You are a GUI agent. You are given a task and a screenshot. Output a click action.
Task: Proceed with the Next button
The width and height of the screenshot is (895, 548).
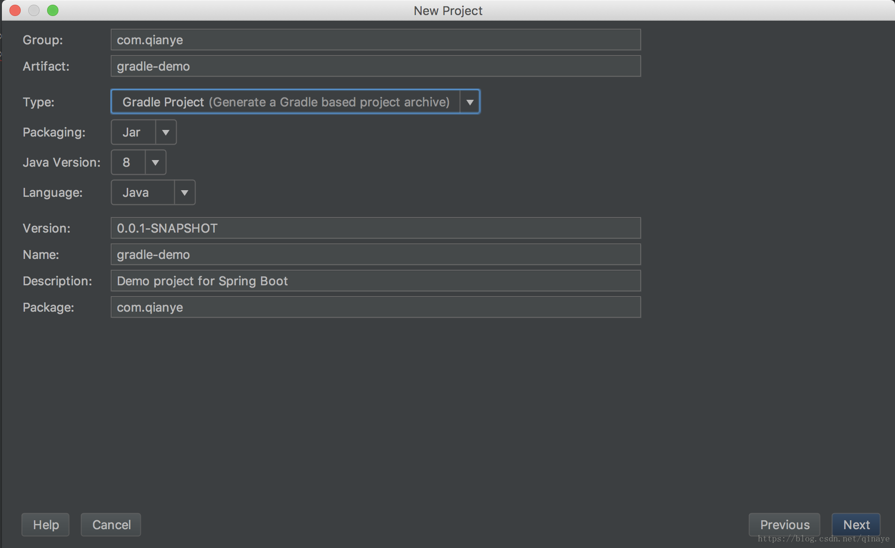pyautogui.click(x=856, y=524)
